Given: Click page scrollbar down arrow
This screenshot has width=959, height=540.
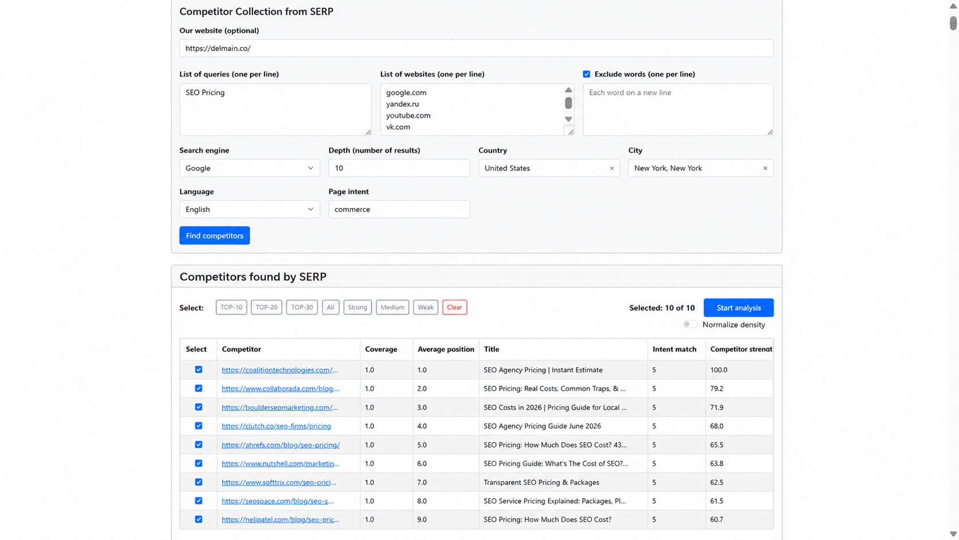Looking at the screenshot, I should click(x=953, y=534).
